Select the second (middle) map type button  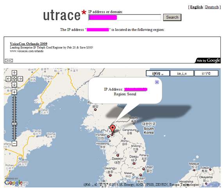coord(182,73)
